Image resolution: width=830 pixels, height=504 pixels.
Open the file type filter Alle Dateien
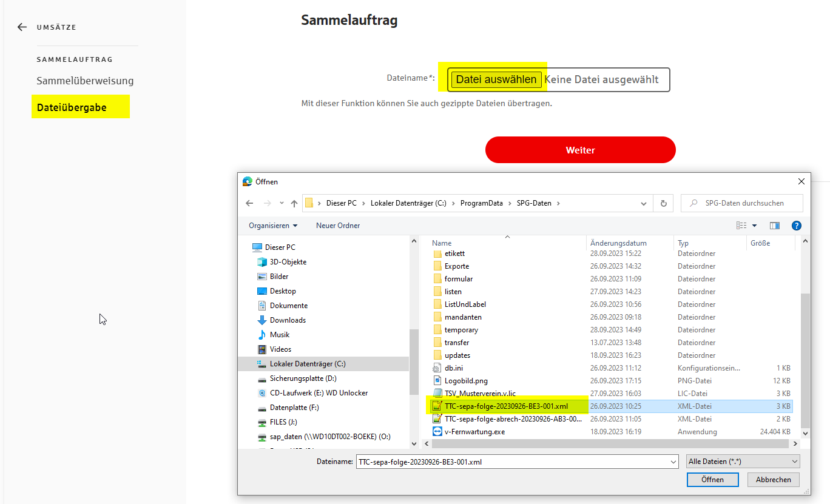[x=743, y=462]
